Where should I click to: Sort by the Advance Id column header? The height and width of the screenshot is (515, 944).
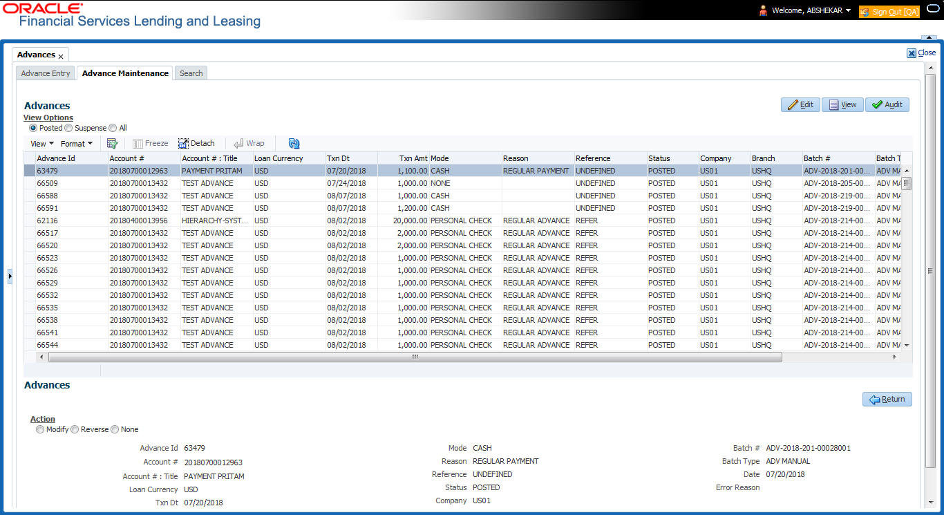click(72, 158)
